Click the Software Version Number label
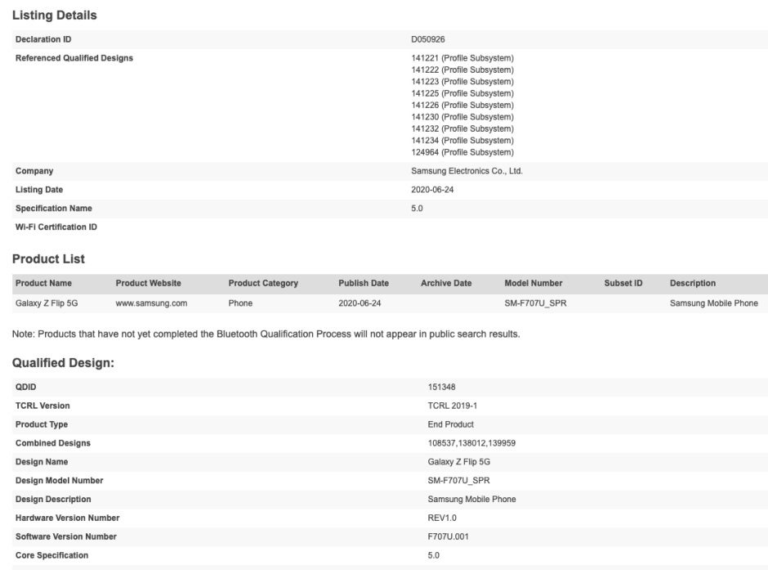This screenshot has height=570, width=768. click(65, 536)
